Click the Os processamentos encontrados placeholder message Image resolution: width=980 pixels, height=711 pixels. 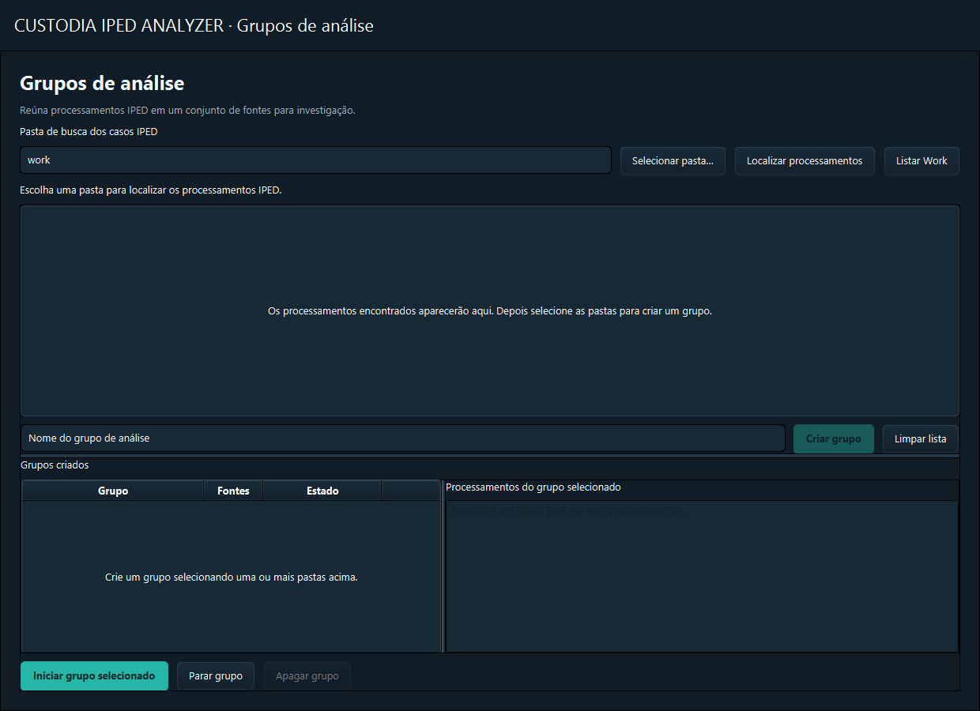click(x=490, y=311)
